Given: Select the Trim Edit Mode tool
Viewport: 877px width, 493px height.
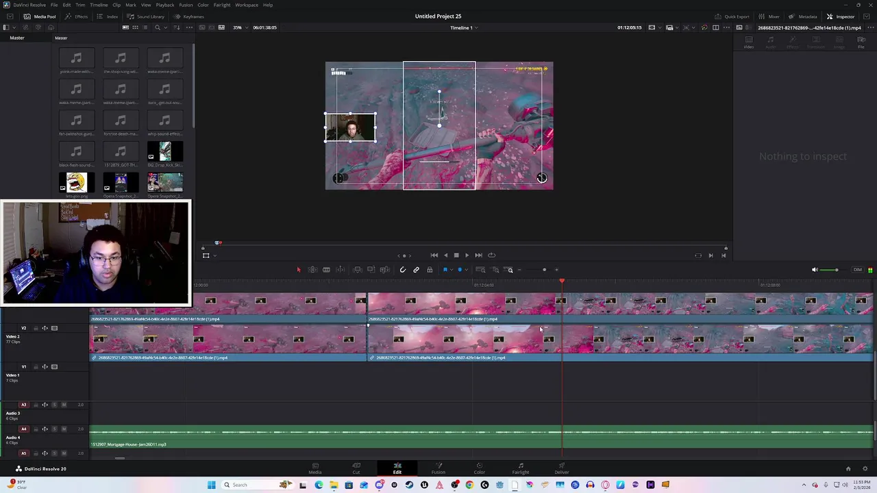Looking at the screenshot, I should pyautogui.click(x=312, y=270).
